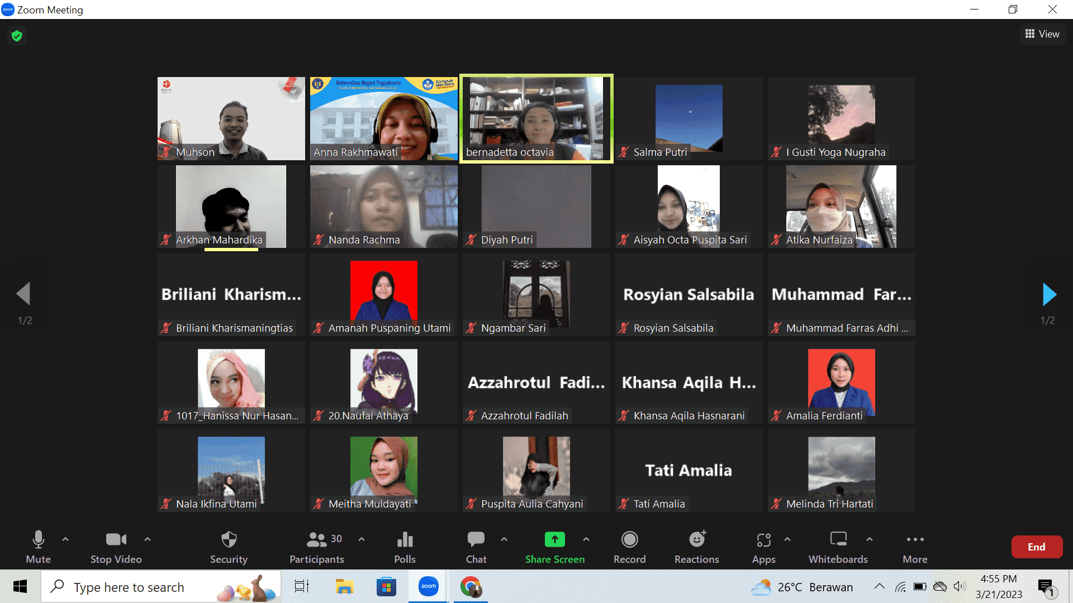Expand the arrow beside Share Screen
The image size is (1073, 603).
tap(586, 539)
